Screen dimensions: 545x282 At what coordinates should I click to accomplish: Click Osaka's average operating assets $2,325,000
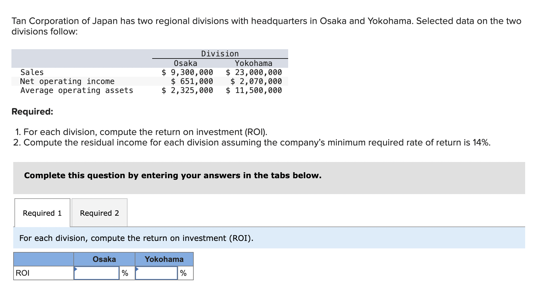[x=187, y=90]
